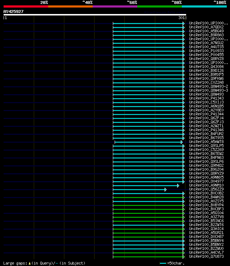Click the cyan ~100% identity legend segment

(x=204, y=6)
